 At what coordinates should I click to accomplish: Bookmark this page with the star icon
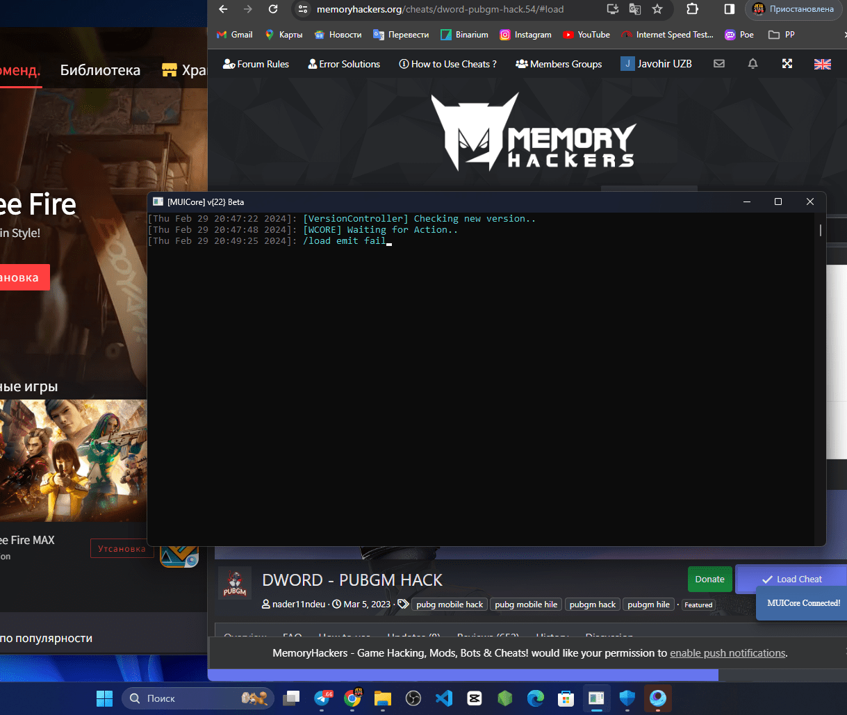point(657,9)
